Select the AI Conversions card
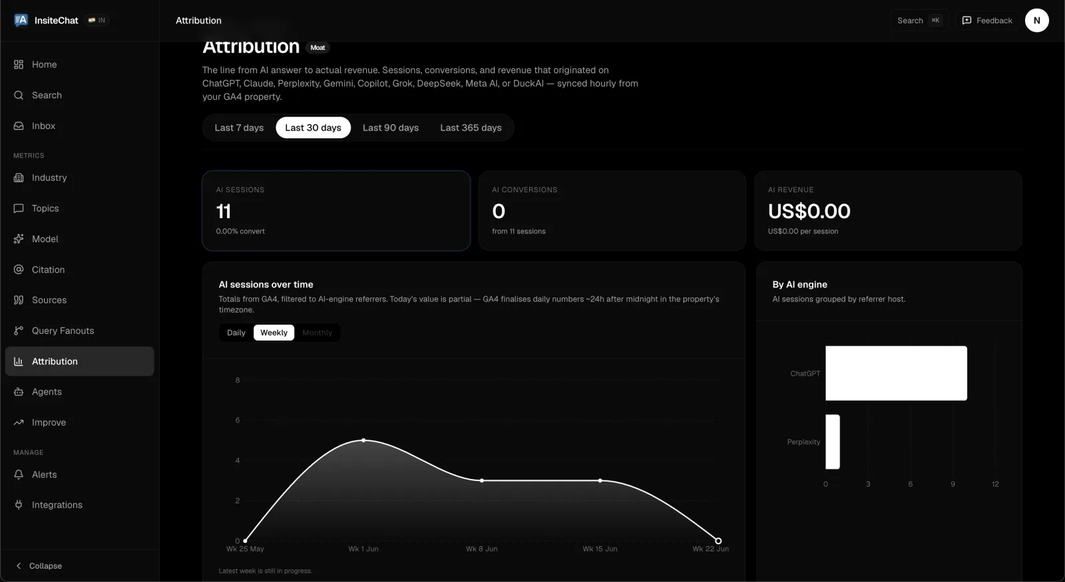Screen dimensions: 1065x582 (612, 211)
